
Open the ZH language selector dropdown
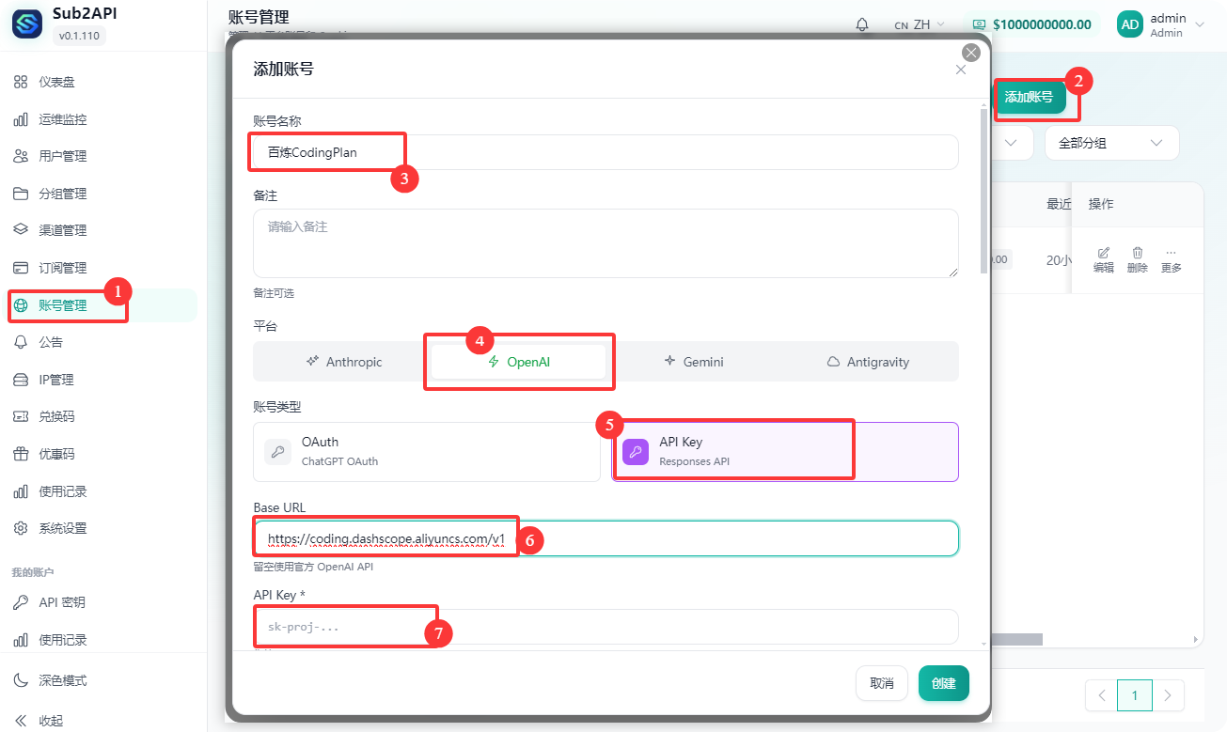tap(920, 24)
